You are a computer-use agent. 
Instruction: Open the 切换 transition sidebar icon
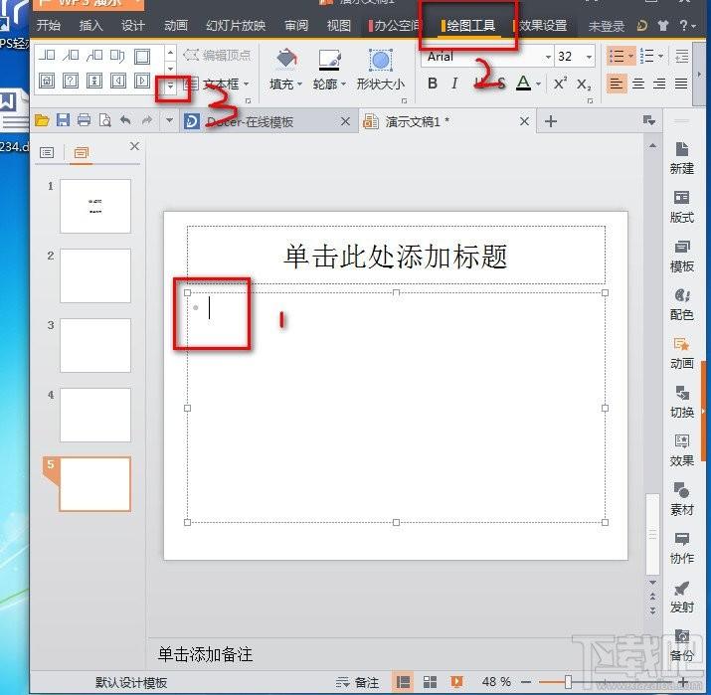pyautogui.click(x=681, y=402)
